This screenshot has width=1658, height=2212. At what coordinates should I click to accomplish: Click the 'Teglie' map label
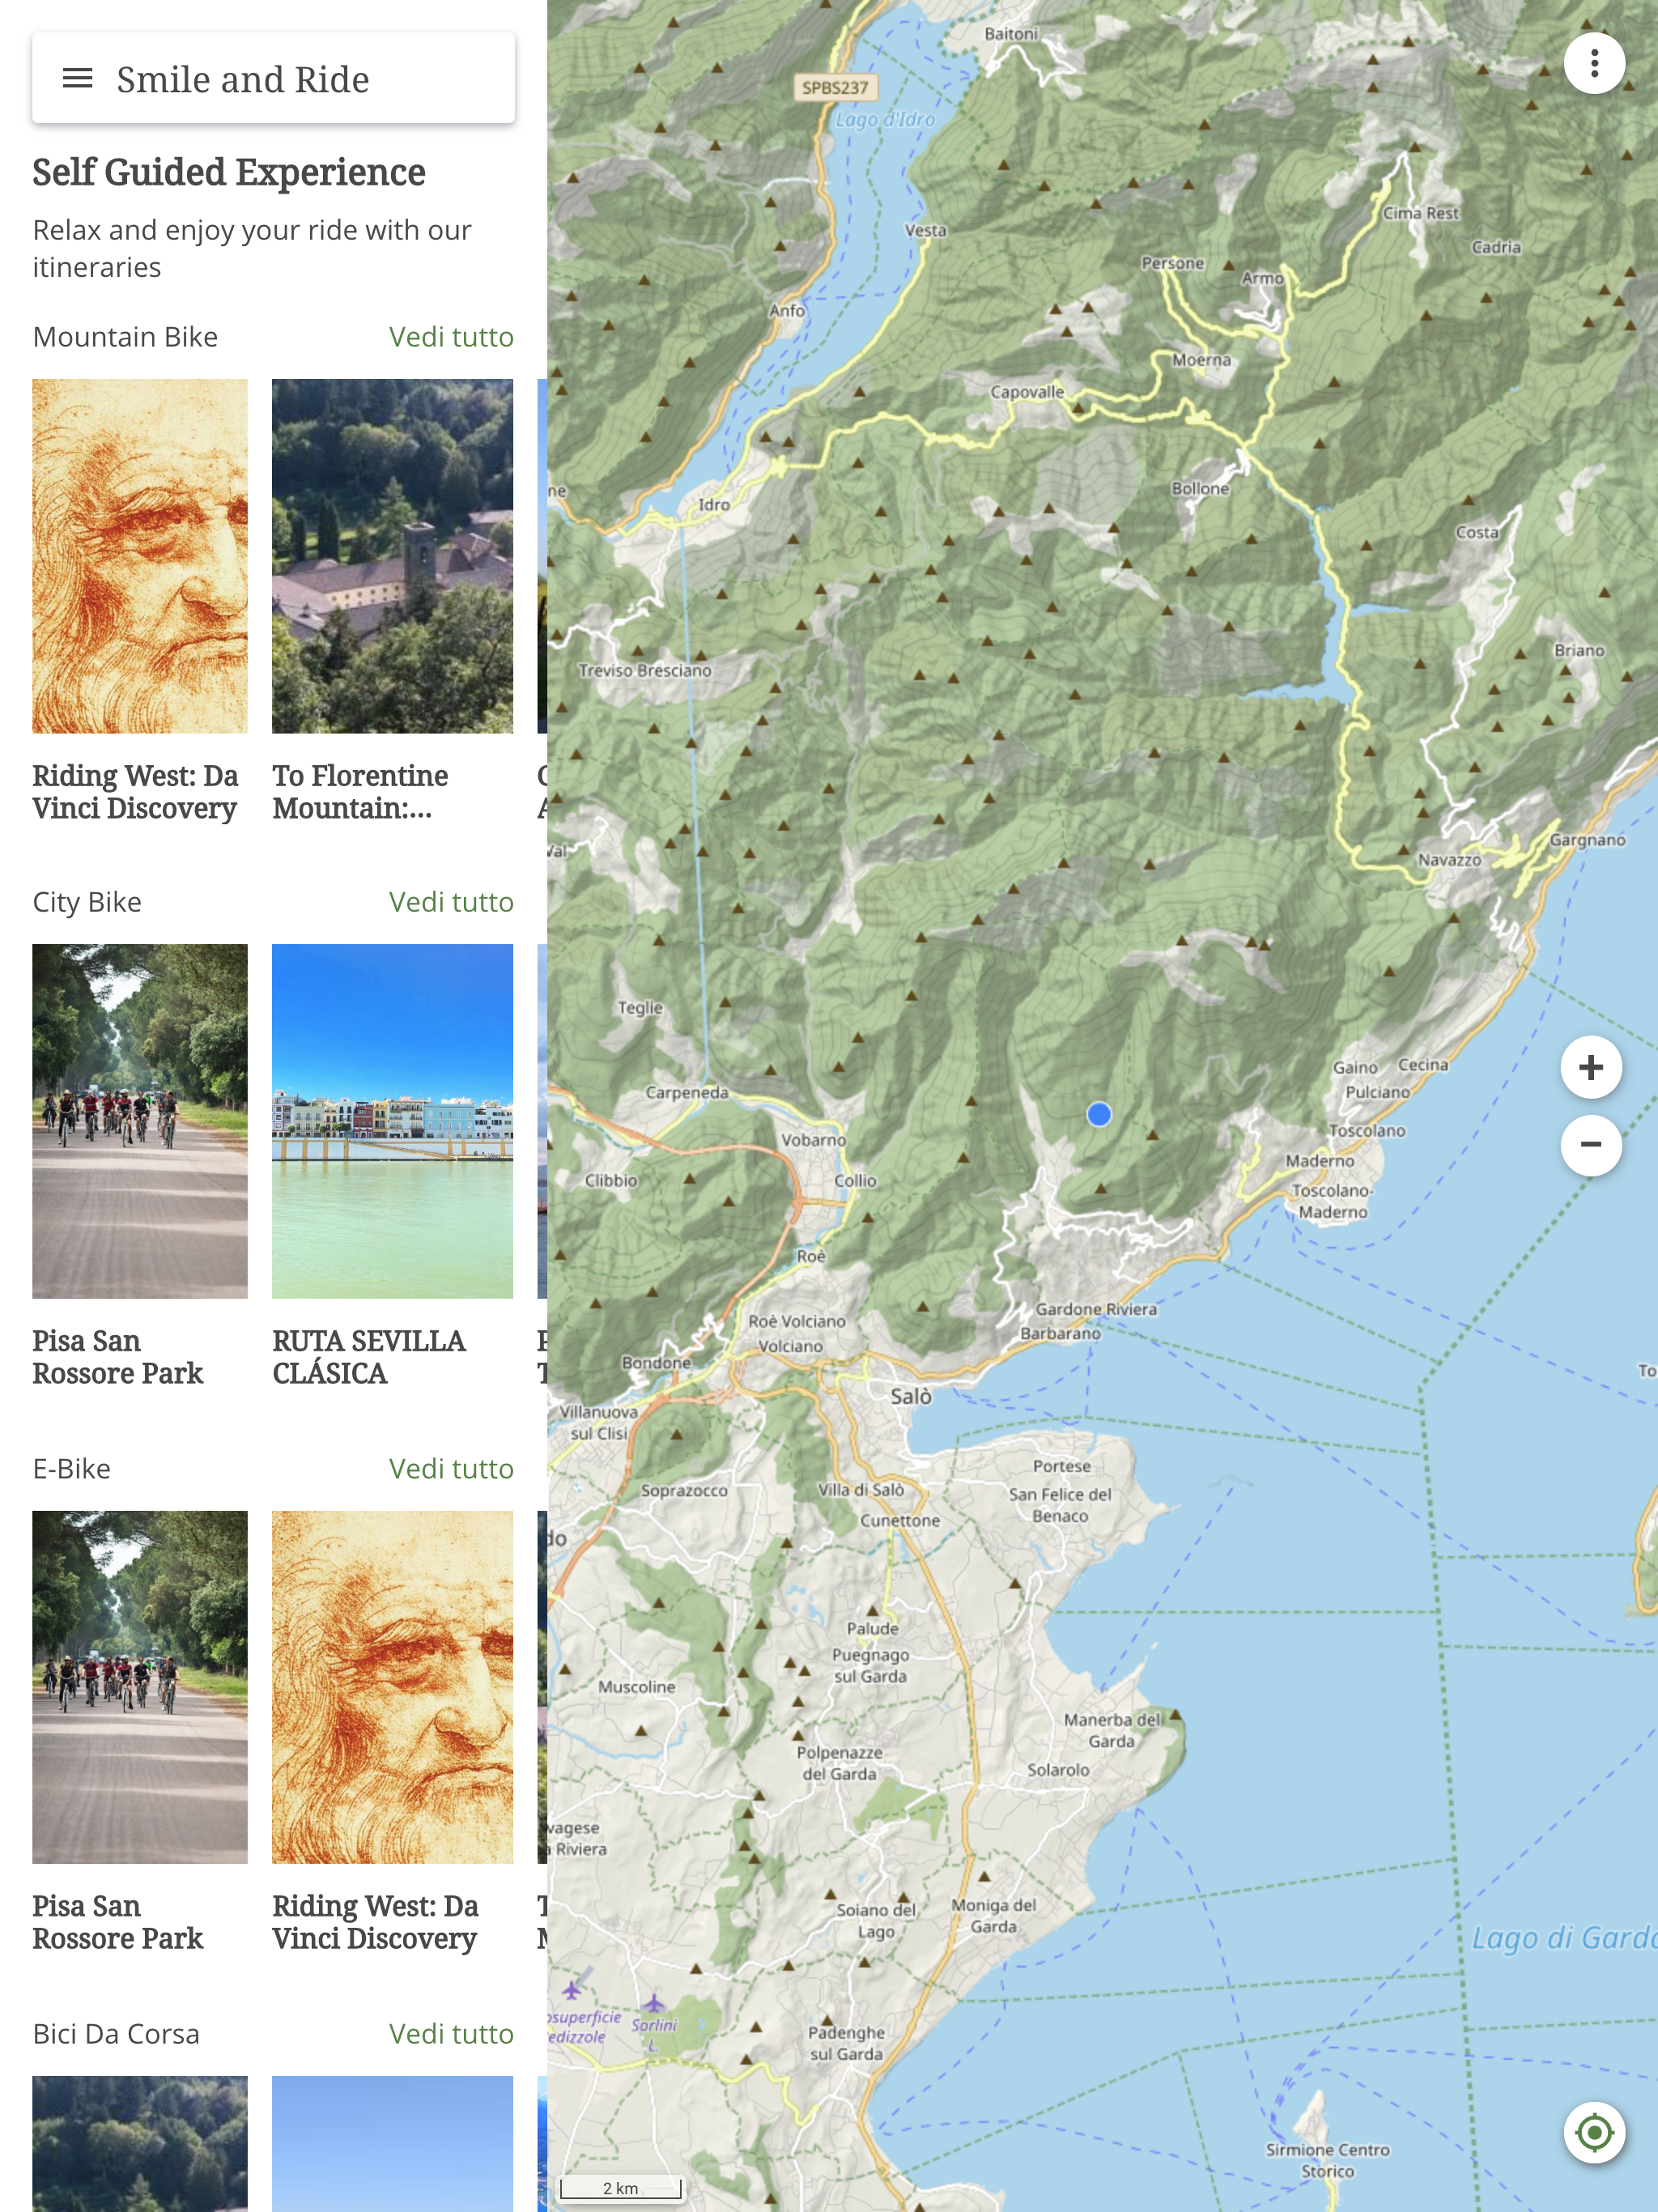640,1008
